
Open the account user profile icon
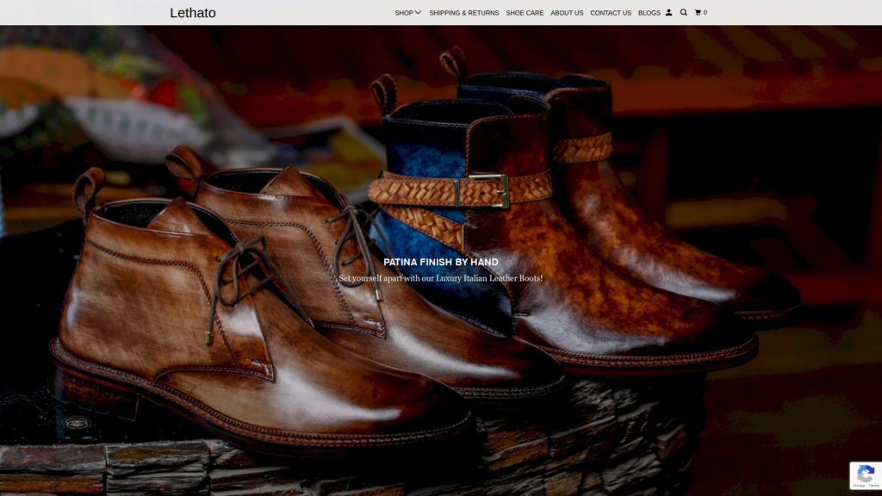669,13
